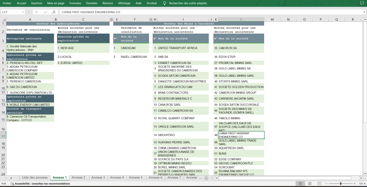Click cell GEOVIC CAMEROON PLC
Screen dimensions: 367x187
pyautogui.click(x=241, y=163)
